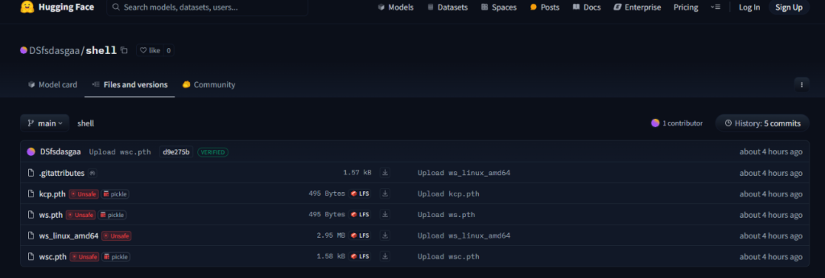Expand the main branch dropdown
Viewport: 825px width, 278px height.
tap(45, 123)
